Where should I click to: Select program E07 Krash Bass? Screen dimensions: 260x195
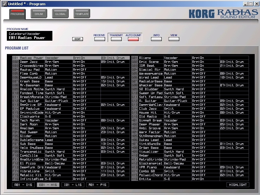pyautogui.click(x=71, y=81)
